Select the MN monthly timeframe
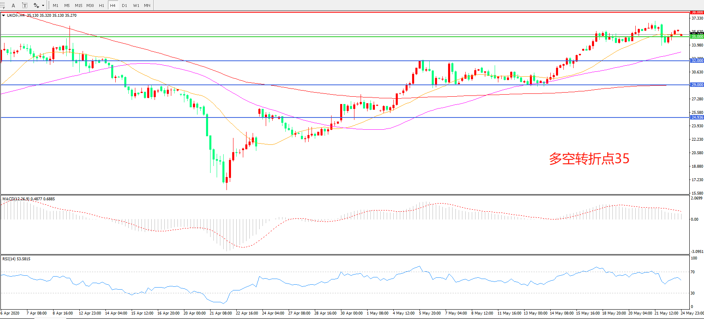704x319 pixels. [147, 5]
